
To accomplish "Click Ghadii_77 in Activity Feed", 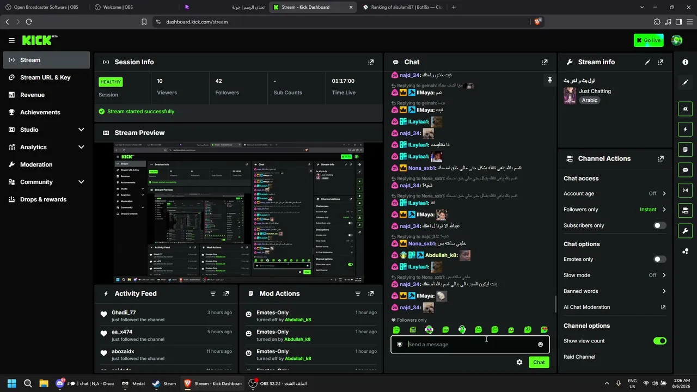I will coord(124,313).
